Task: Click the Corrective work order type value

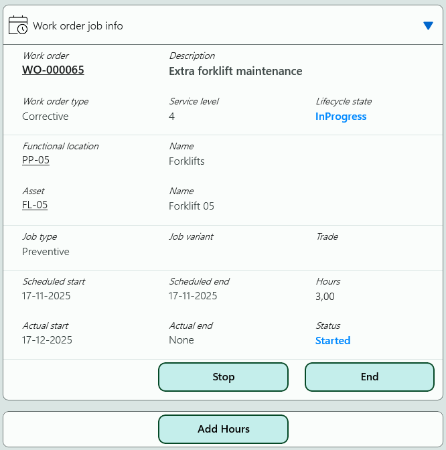Action: tap(46, 117)
